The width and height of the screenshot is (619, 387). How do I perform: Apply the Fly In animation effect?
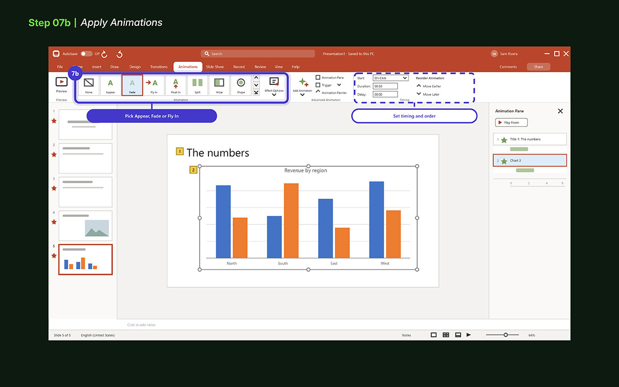154,85
